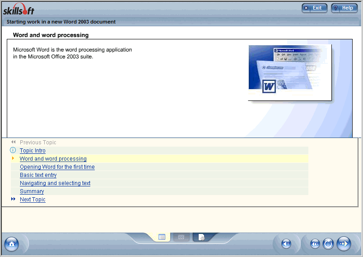Toggle the closed captions icon
This screenshot has width=363, height=257.
tap(181, 237)
